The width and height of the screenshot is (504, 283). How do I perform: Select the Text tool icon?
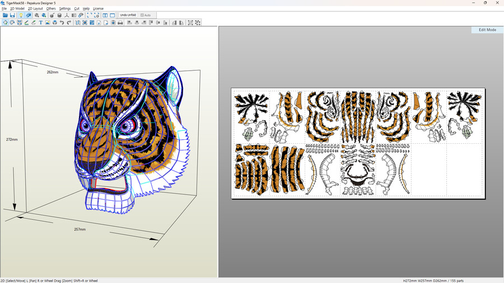point(41,23)
